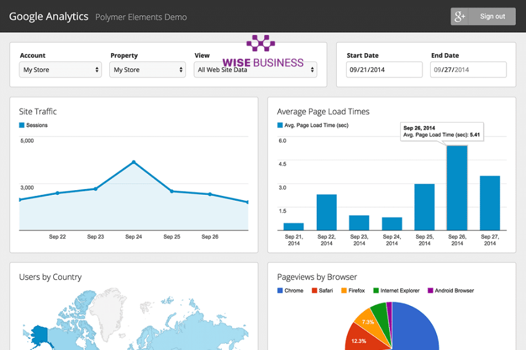Click the Average Page Load Times heading
The width and height of the screenshot is (526, 350).
tap(323, 111)
